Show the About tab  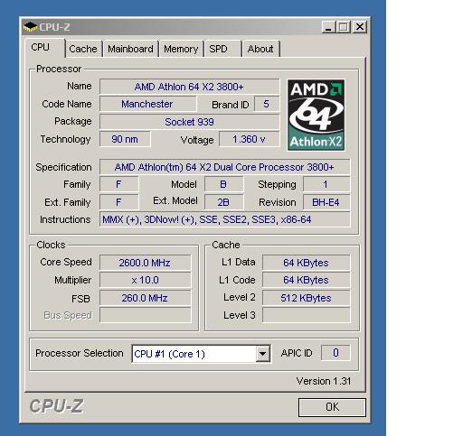pyautogui.click(x=260, y=49)
